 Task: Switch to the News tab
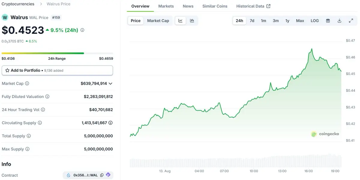click(188, 6)
